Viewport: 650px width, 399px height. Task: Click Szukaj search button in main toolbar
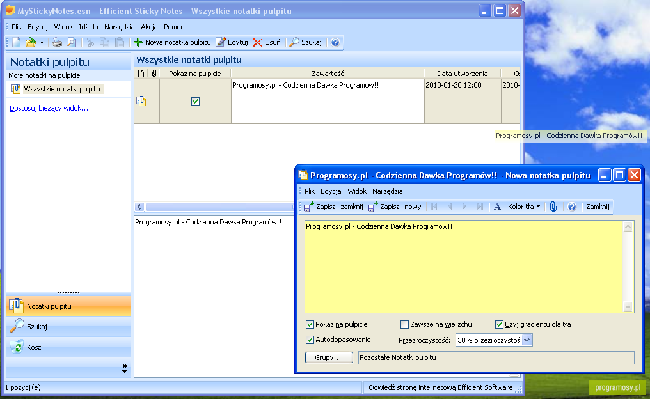pos(306,42)
